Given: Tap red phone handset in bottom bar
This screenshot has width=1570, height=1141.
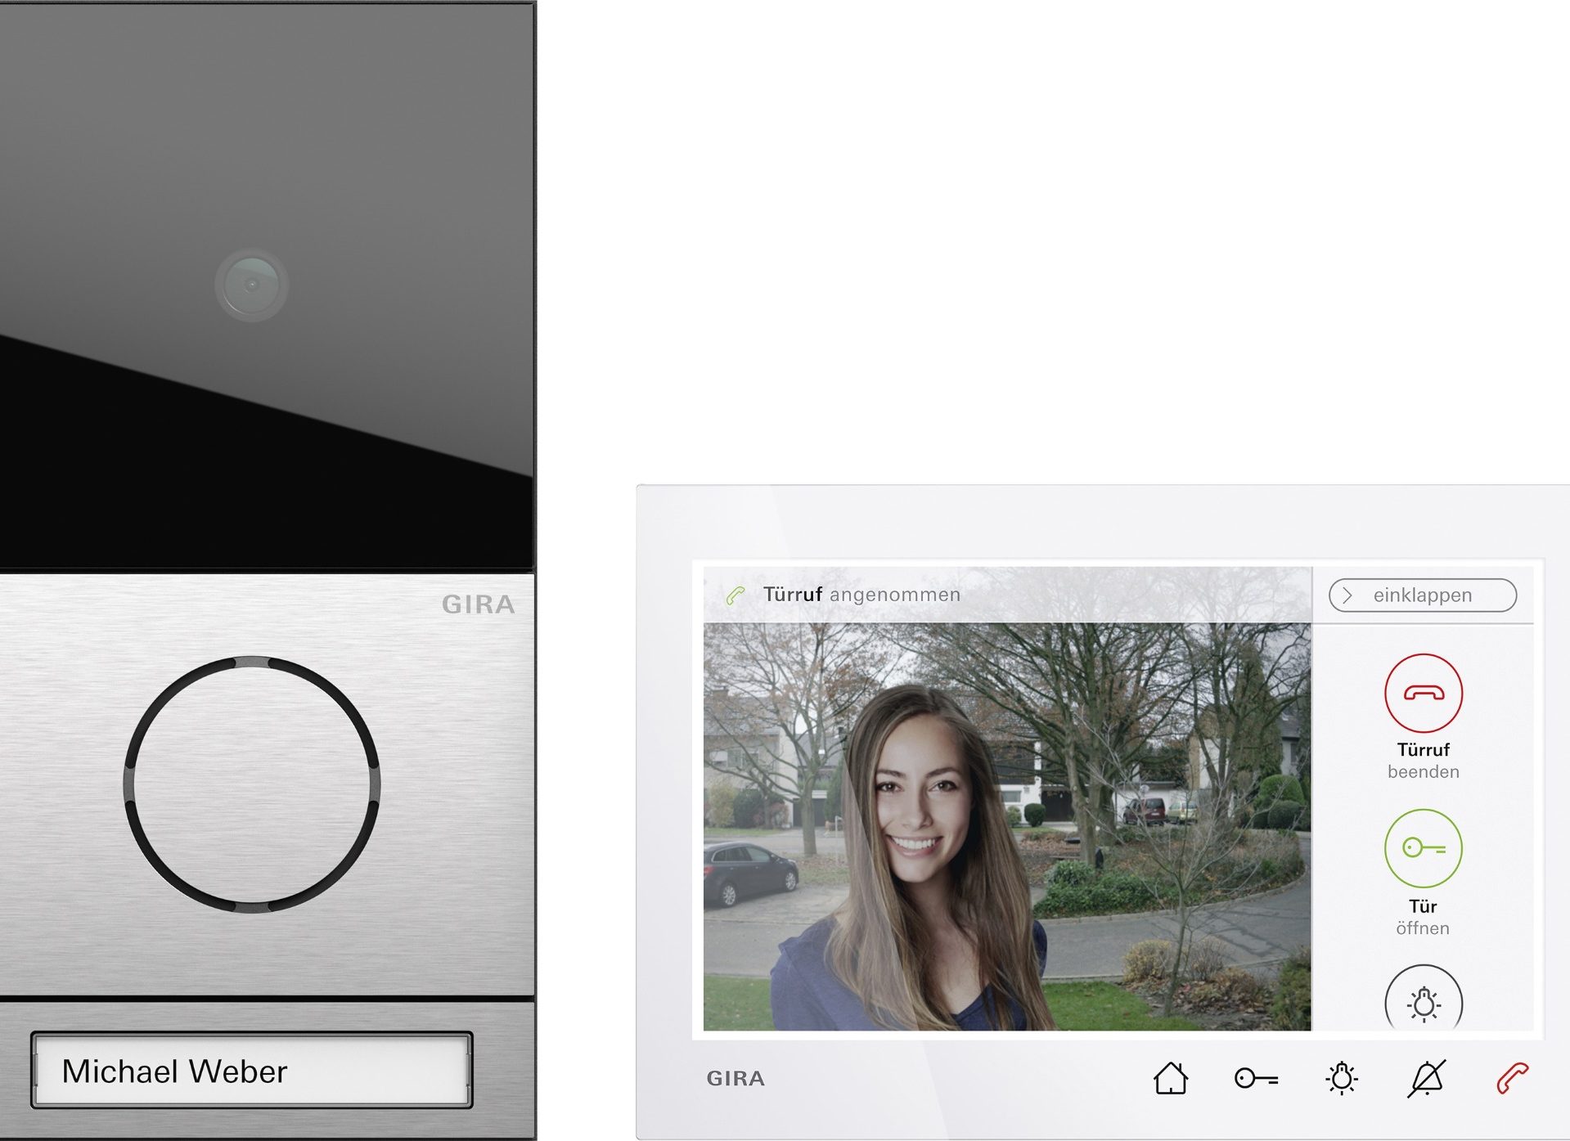Looking at the screenshot, I should pos(1512,1078).
